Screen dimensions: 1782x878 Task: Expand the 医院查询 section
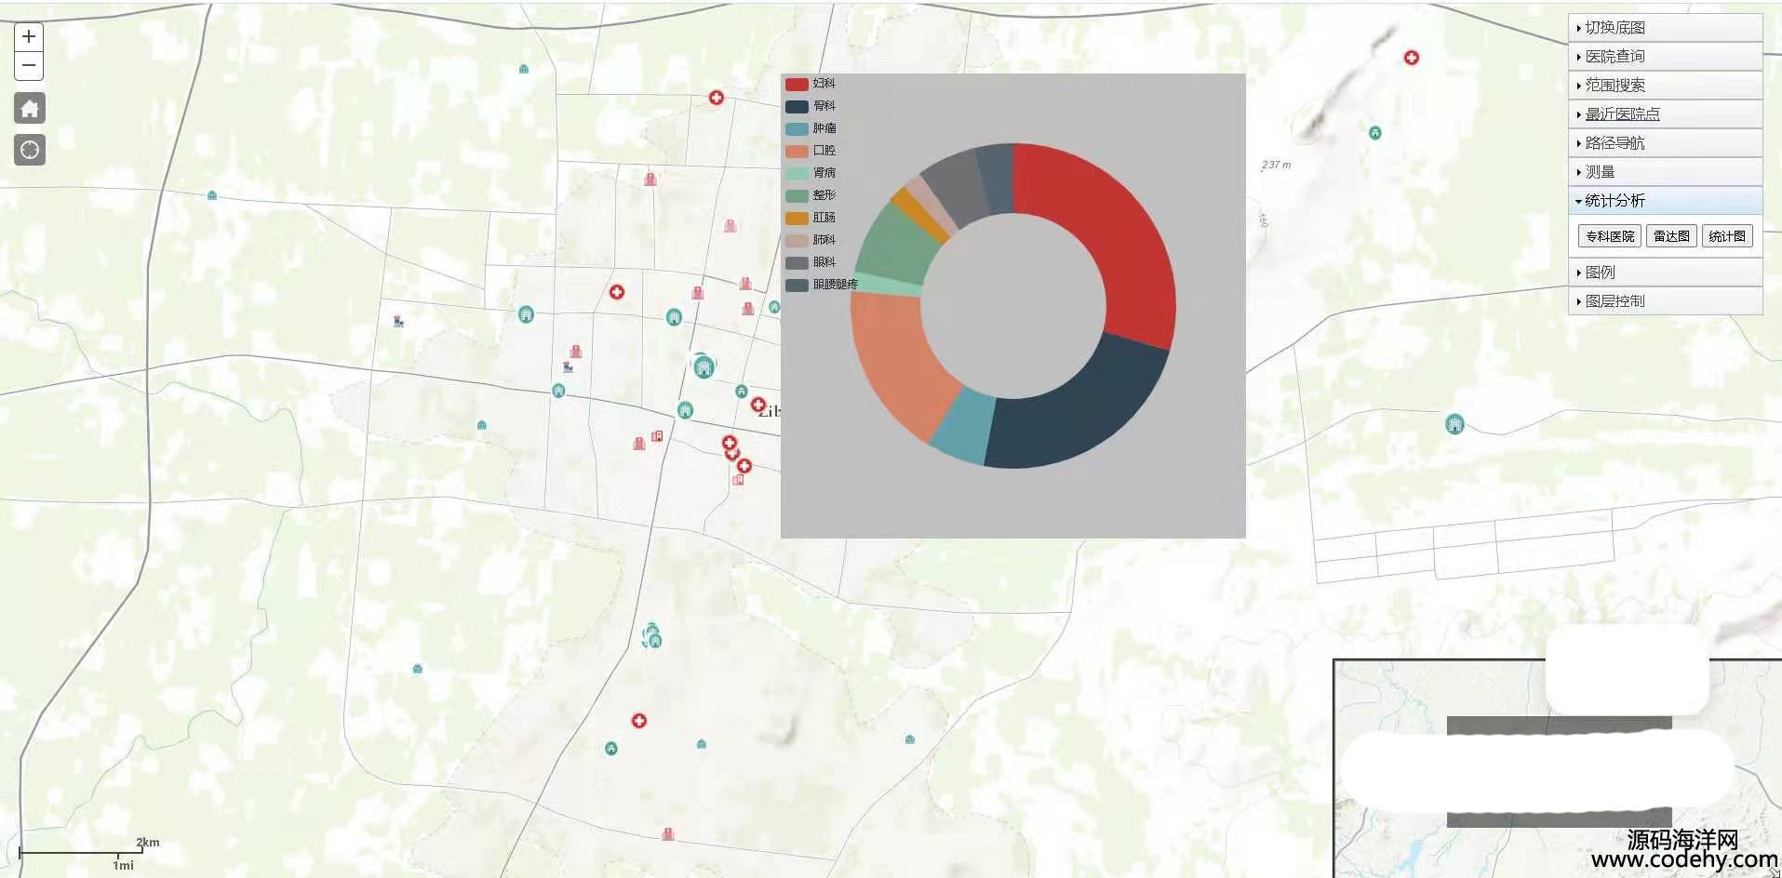1615,57
